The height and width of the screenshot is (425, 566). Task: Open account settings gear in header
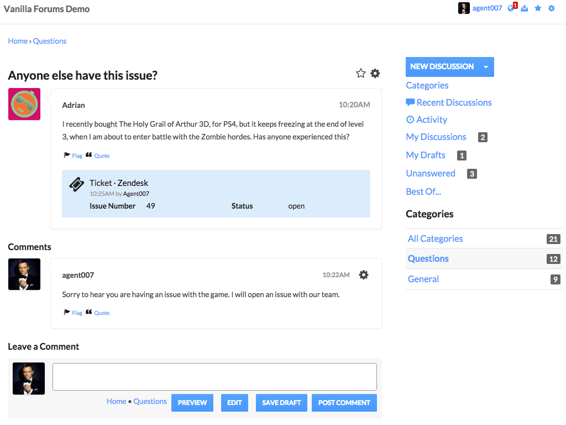coord(551,8)
